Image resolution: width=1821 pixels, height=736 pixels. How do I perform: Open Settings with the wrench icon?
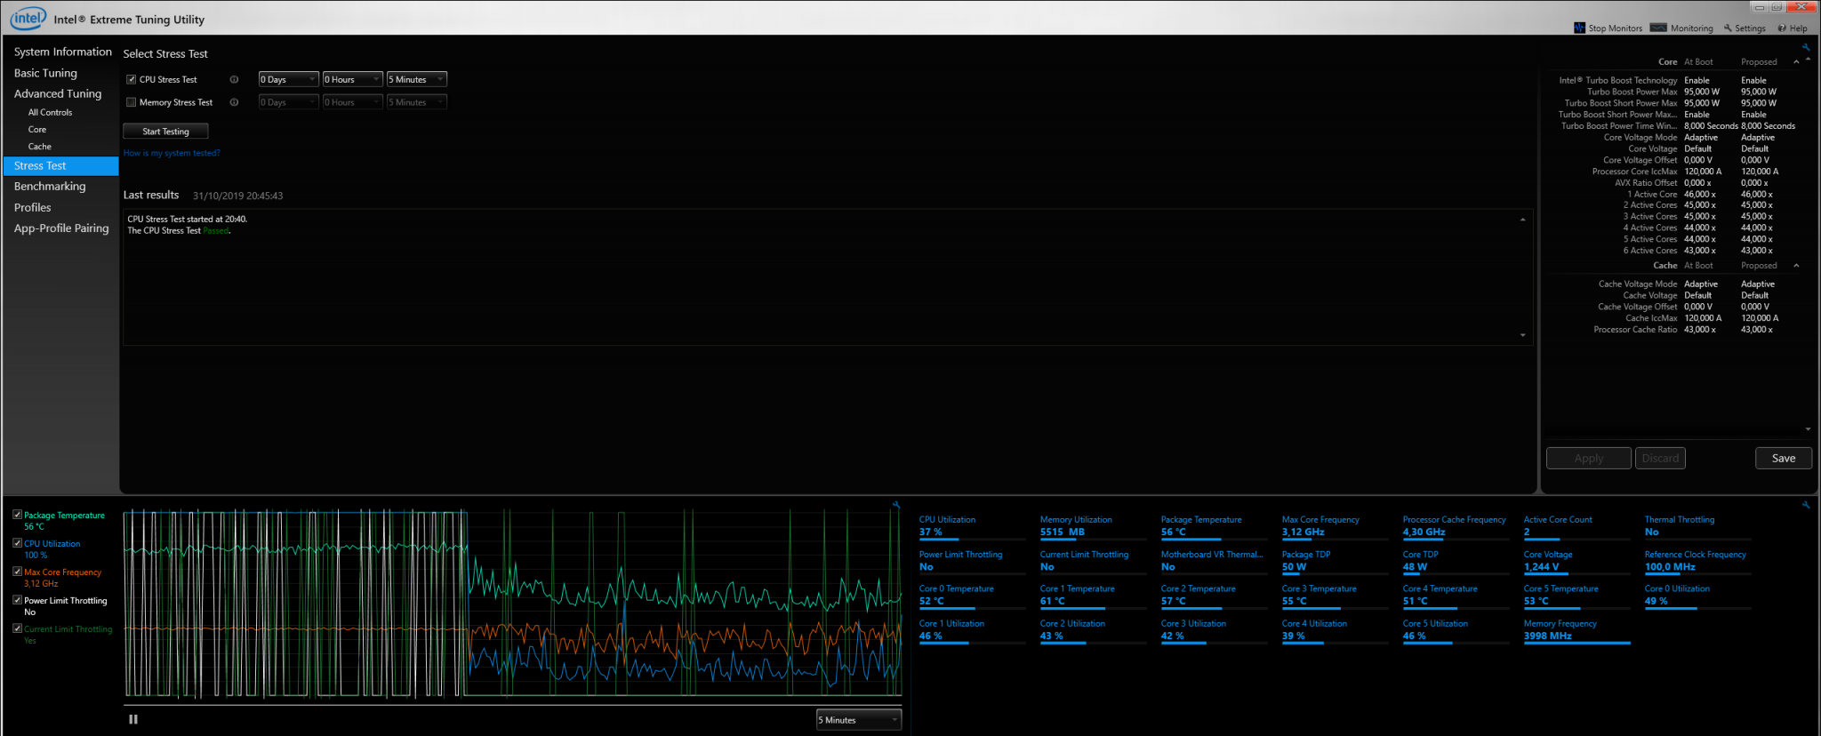click(1728, 28)
